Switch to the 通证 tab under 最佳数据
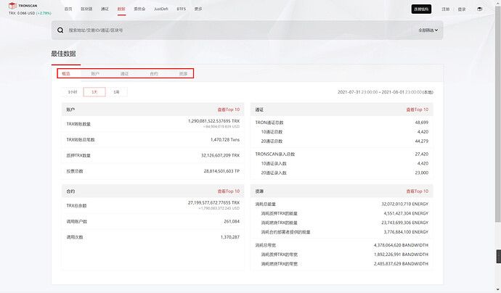This screenshot has width=501, height=293. tap(125, 73)
